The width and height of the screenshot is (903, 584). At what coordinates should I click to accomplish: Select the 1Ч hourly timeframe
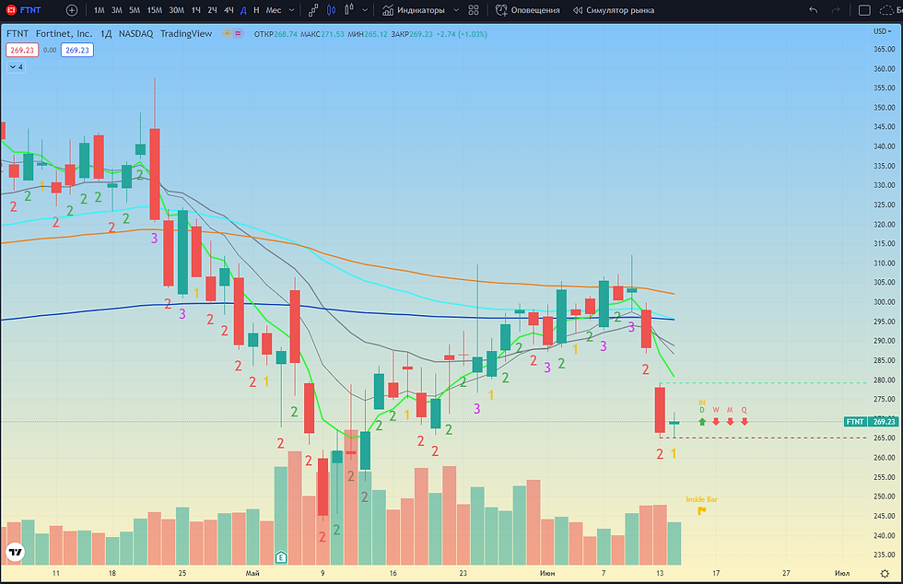pyautogui.click(x=195, y=10)
